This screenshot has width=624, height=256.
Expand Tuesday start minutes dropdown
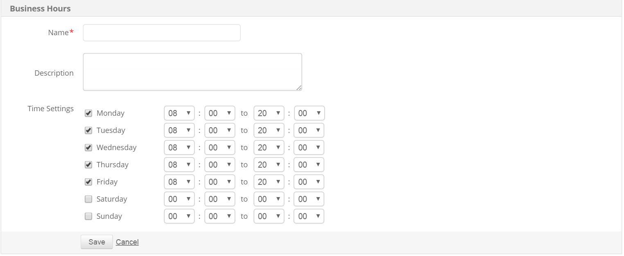coord(219,130)
